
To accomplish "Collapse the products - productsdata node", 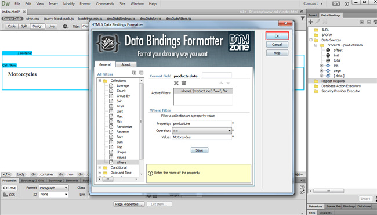I will click(316, 45).
